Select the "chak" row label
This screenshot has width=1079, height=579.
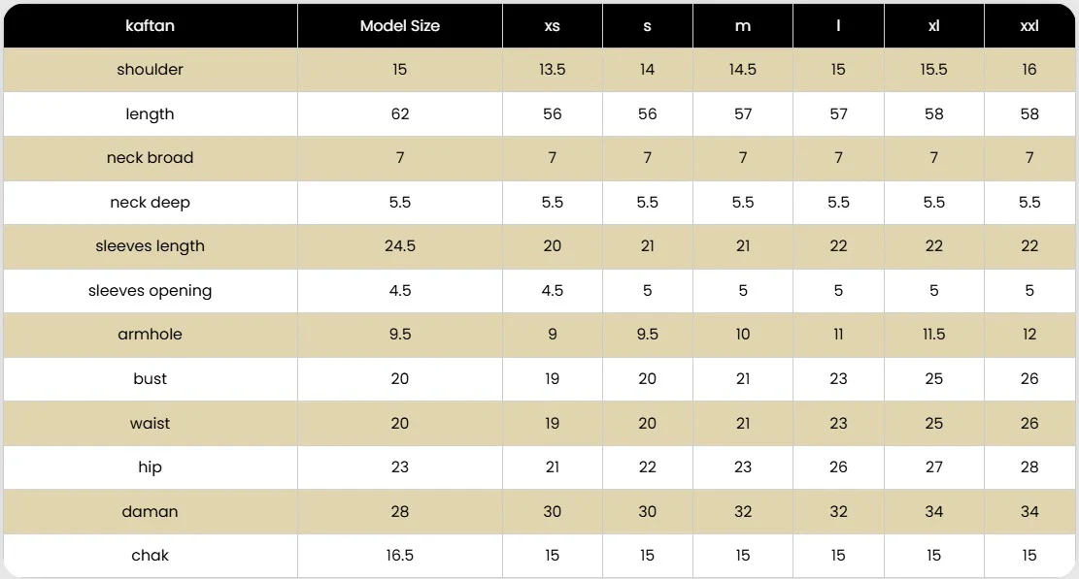click(x=151, y=556)
